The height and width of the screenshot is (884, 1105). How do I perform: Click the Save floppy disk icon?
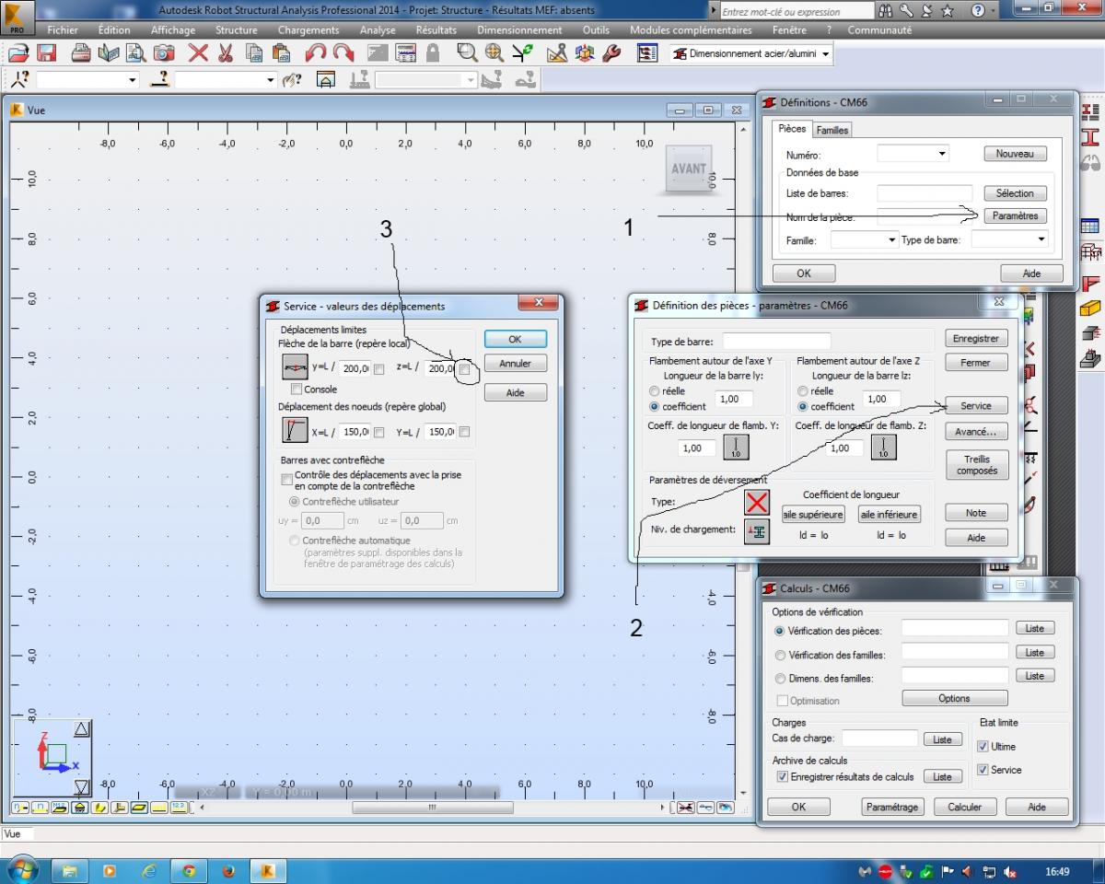46,53
